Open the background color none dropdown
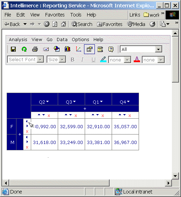 [127, 60]
